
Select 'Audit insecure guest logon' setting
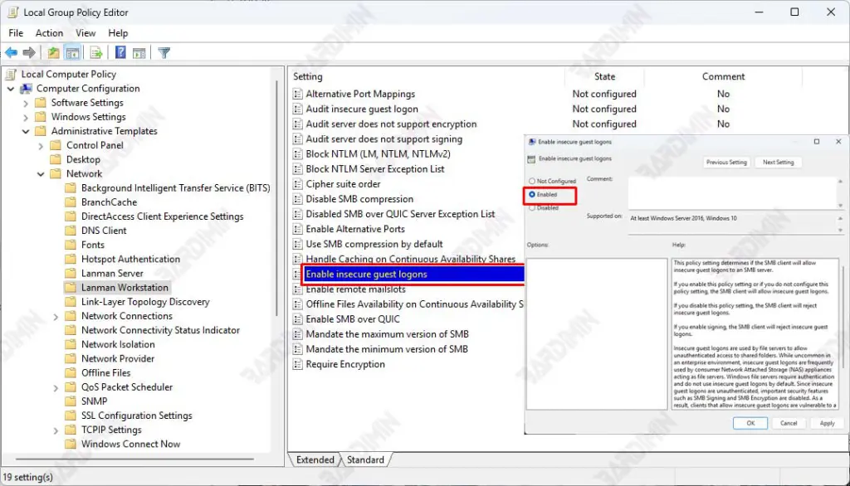click(362, 109)
